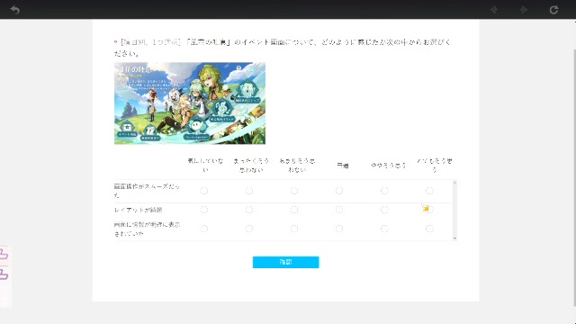Viewport: 576px width, 324px height.
Task: Choose 気にしていない for 画面に情報が明確に表示されていた
Action: pyautogui.click(x=204, y=229)
